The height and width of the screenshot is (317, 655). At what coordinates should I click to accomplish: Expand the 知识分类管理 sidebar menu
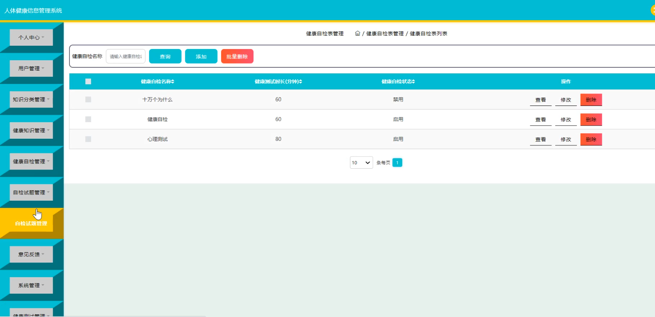tap(31, 99)
